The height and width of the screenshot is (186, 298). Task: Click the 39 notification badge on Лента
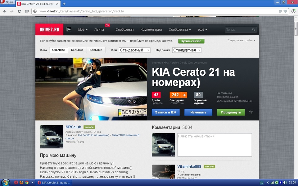click(107, 25)
